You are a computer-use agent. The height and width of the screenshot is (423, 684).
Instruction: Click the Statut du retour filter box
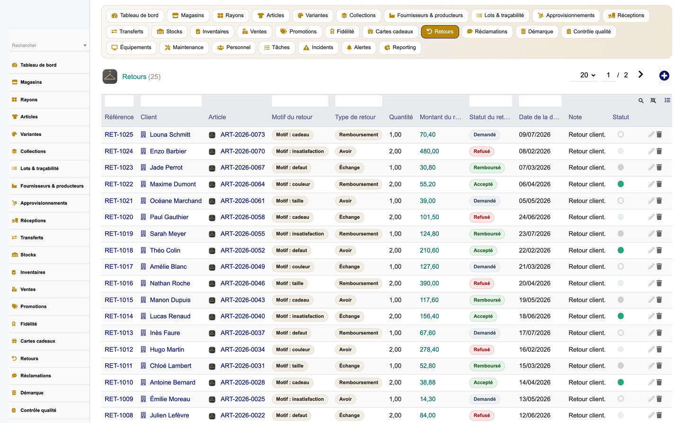tap(490, 101)
